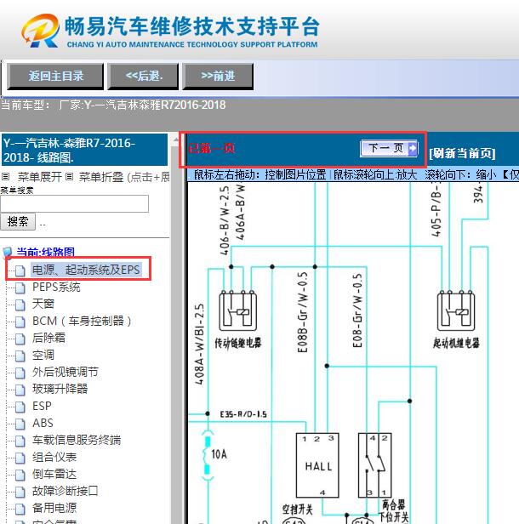Select 组合仪表 in the tree
Image resolution: width=519 pixels, height=524 pixels.
[54, 457]
